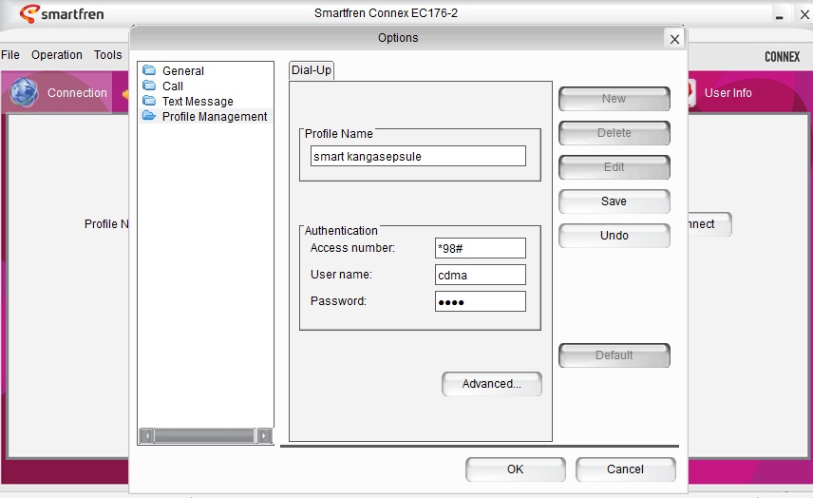
Task: Open the File menu
Action: pos(10,54)
